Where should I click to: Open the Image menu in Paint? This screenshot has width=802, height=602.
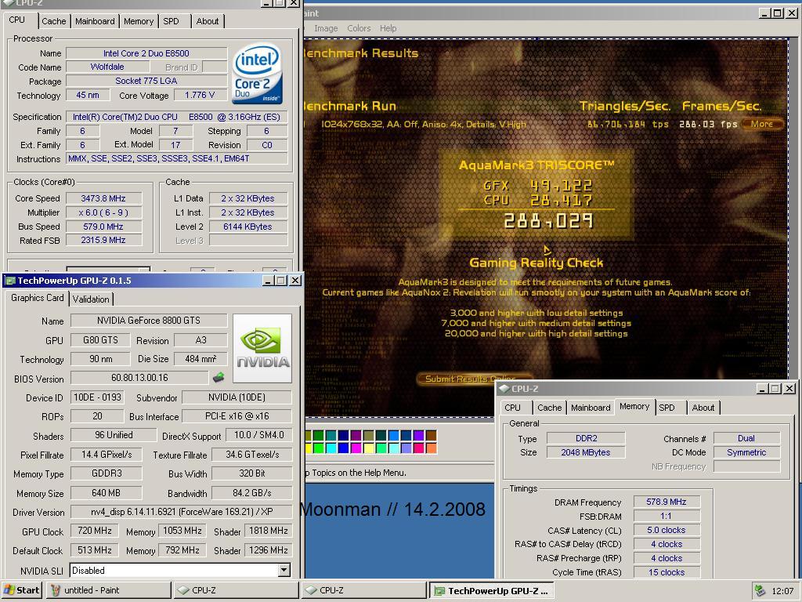(326, 28)
